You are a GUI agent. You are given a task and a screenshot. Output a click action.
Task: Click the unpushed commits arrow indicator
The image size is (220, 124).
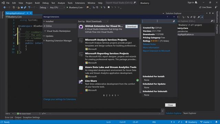coord(173,122)
